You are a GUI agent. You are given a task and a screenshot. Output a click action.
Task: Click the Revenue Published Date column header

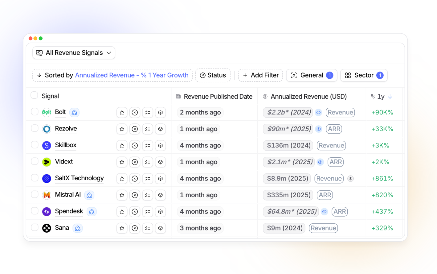click(x=214, y=97)
